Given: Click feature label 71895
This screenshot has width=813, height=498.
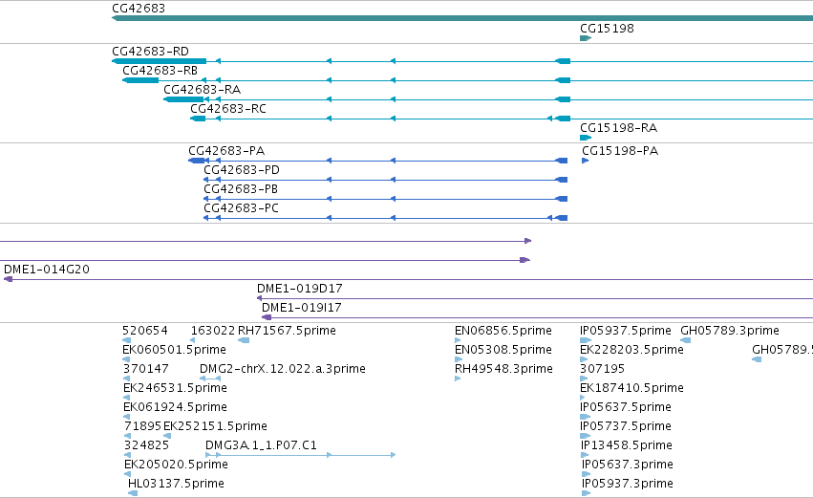Looking at the screenshot, I should pos(143,427).
